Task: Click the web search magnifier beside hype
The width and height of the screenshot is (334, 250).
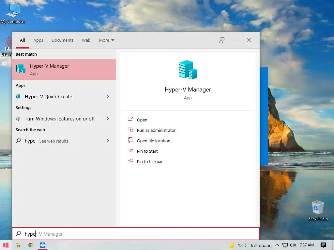Action: (x=18, y=141)
